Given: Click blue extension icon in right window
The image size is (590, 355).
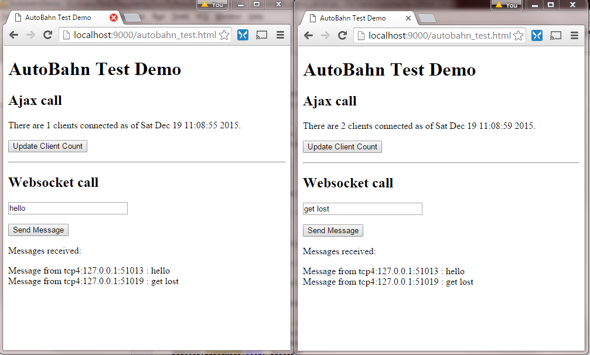Looking at the screenshot, I should [x=537, y=36].
